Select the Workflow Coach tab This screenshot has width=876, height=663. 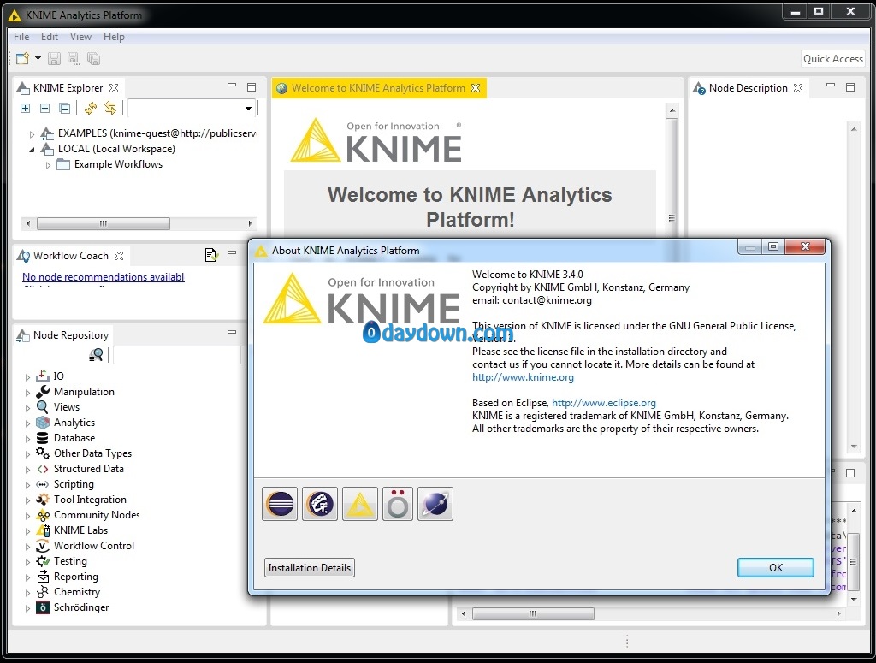tap(70, 255)
